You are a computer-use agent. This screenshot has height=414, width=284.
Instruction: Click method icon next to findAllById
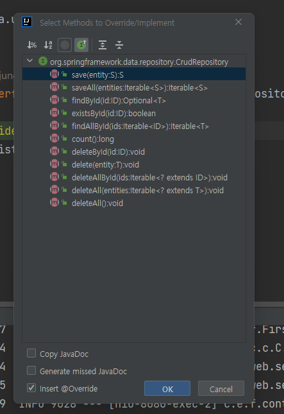(54, 125)
